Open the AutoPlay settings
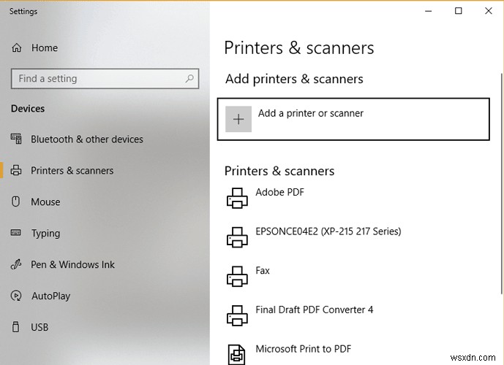Viewport: 504px width, 365px height. point(50,296)
